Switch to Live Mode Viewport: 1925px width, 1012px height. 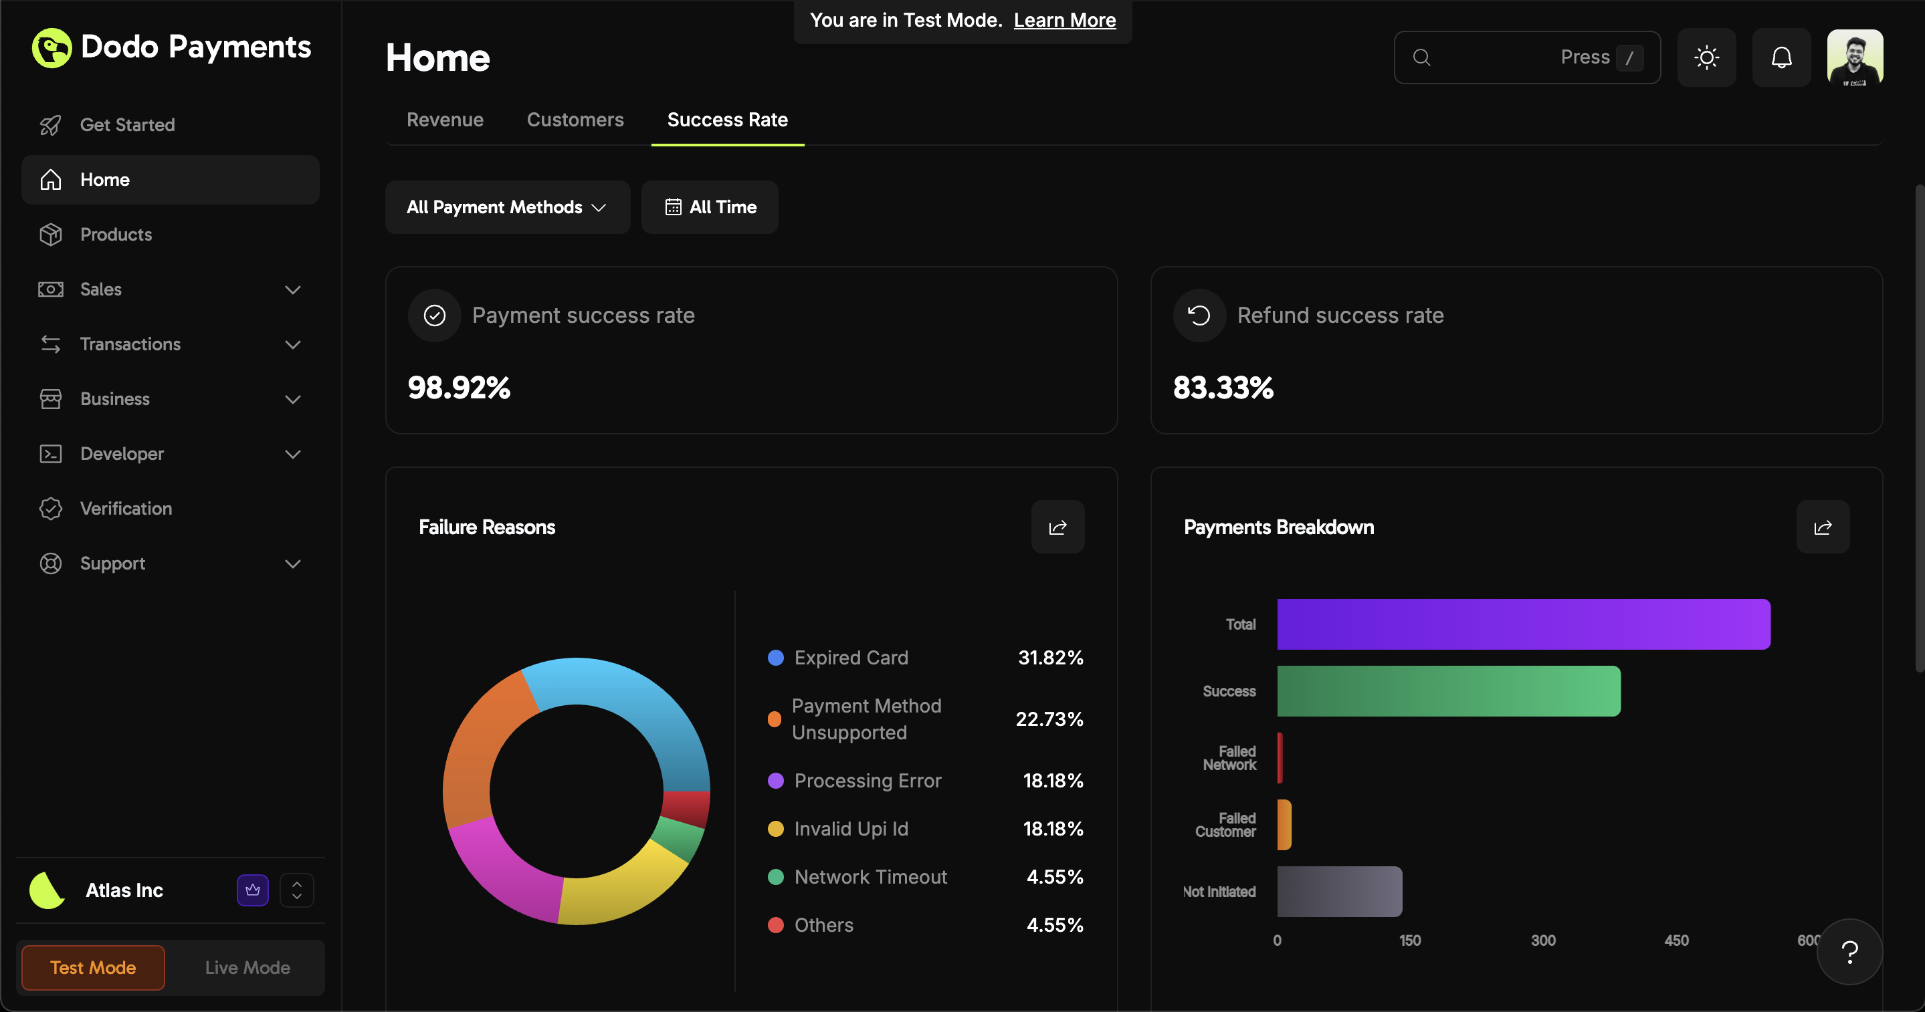click(247, 967)
